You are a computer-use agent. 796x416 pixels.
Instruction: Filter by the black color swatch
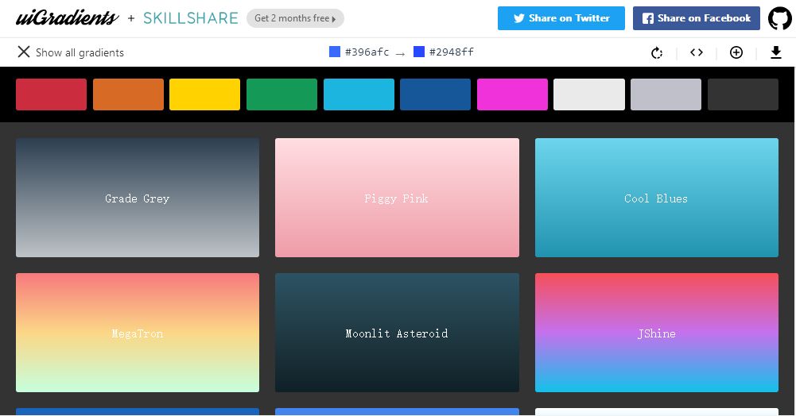pos(743,94)
